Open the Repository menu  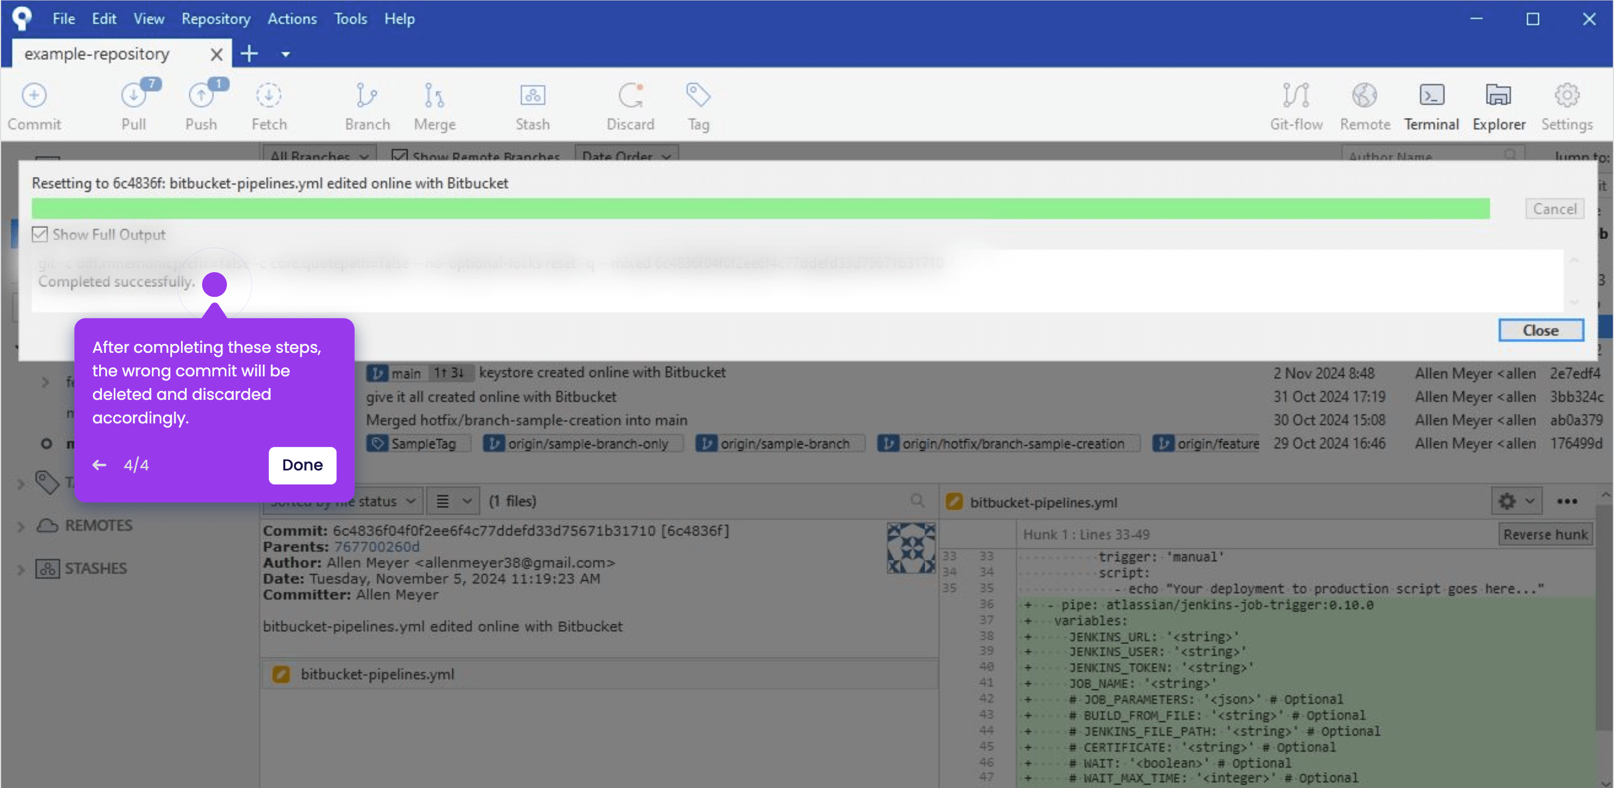tap(216, 19)
